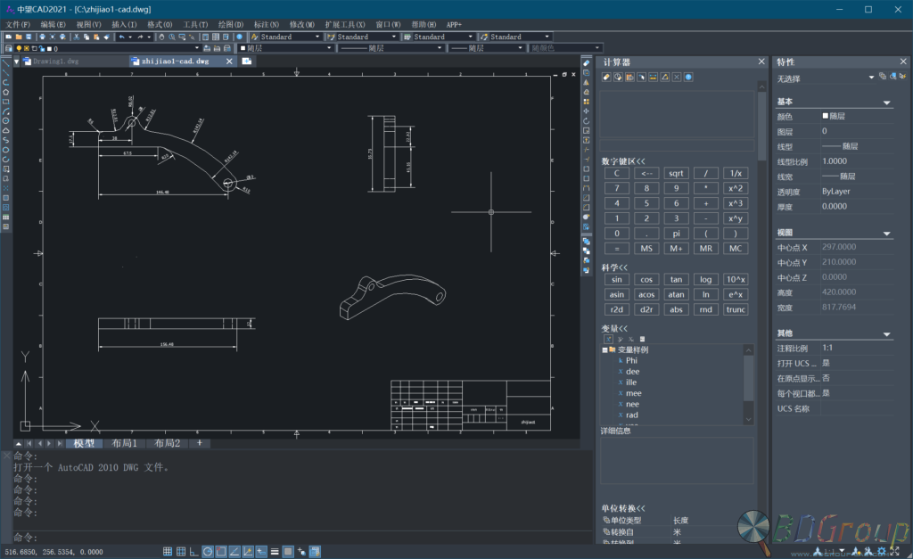Collapse the 基本 section in Properties
This screenshot has height=559, width=913.
(887, 103)
